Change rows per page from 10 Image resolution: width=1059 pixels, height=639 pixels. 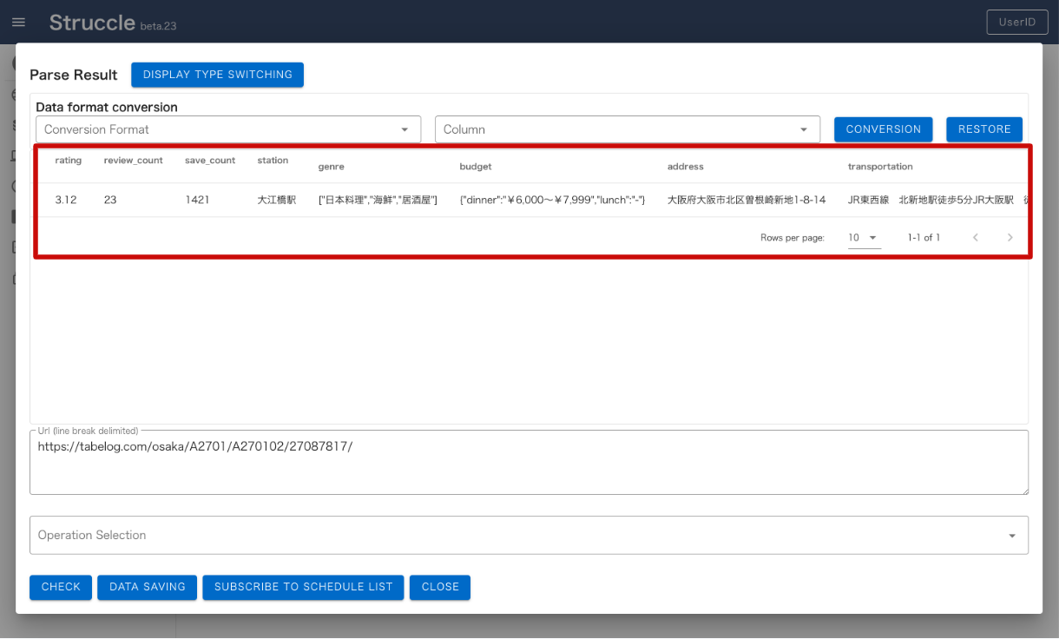point(860,236)
